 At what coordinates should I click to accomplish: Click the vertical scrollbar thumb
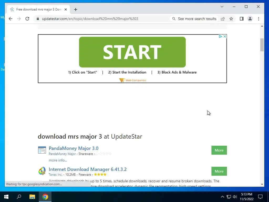point(262,45)
